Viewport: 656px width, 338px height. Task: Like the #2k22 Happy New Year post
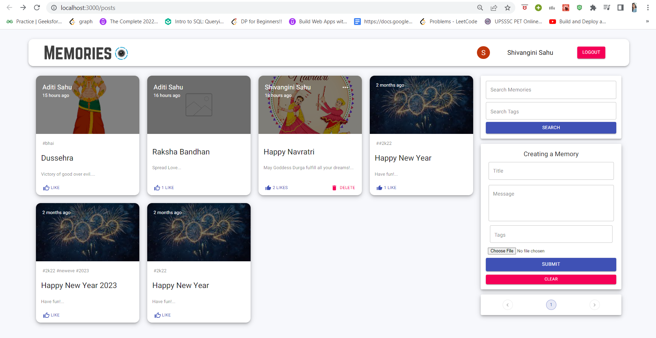coord(163,315)
